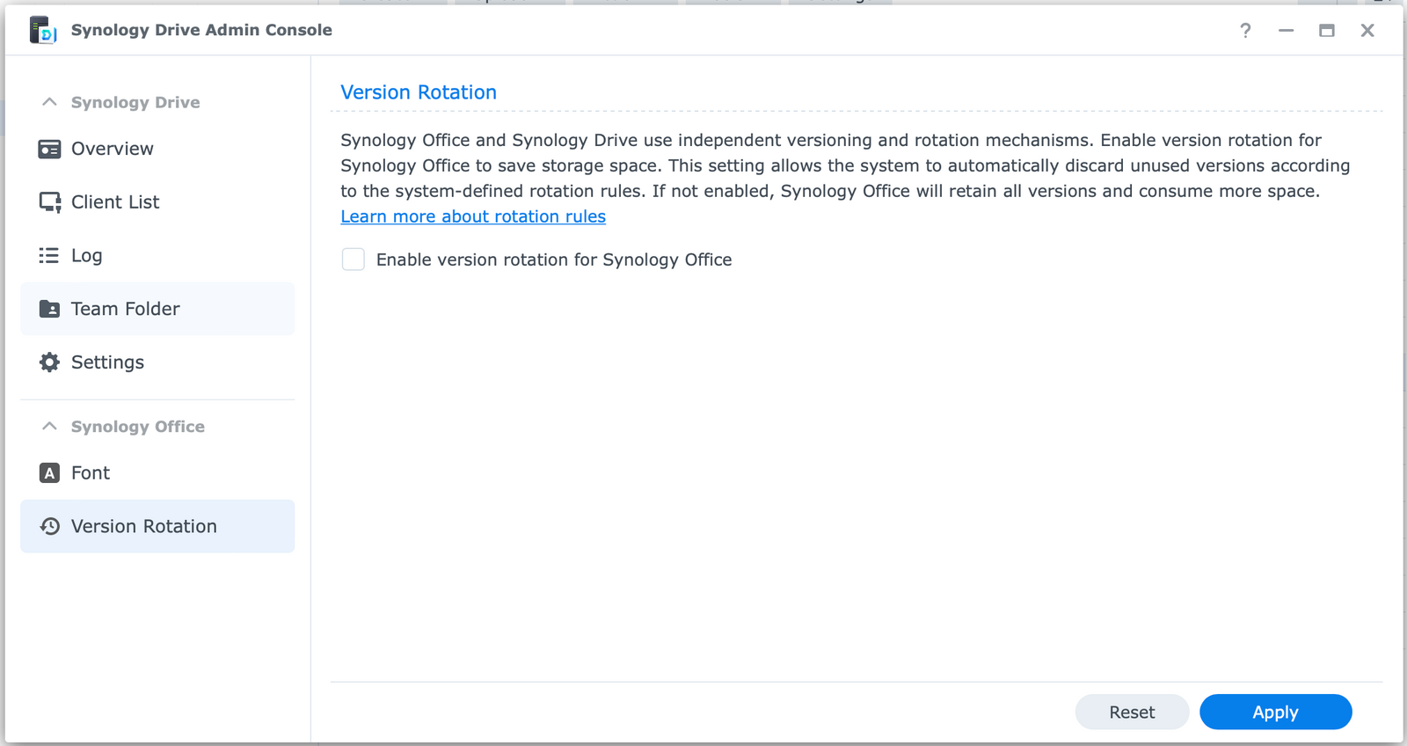Go to Client List page label

pyautogui.click(x=115, y=202)
